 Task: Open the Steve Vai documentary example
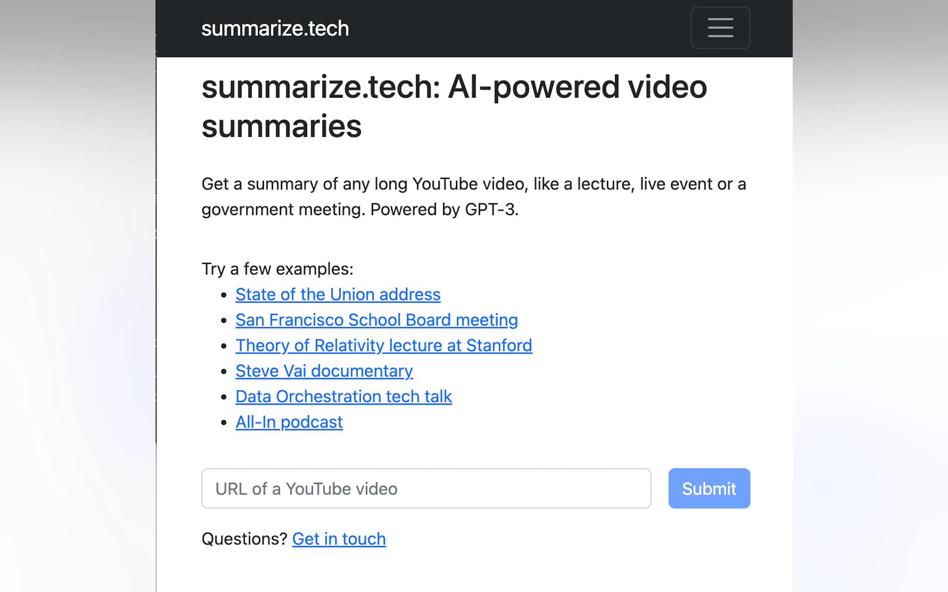coord(324,371)
